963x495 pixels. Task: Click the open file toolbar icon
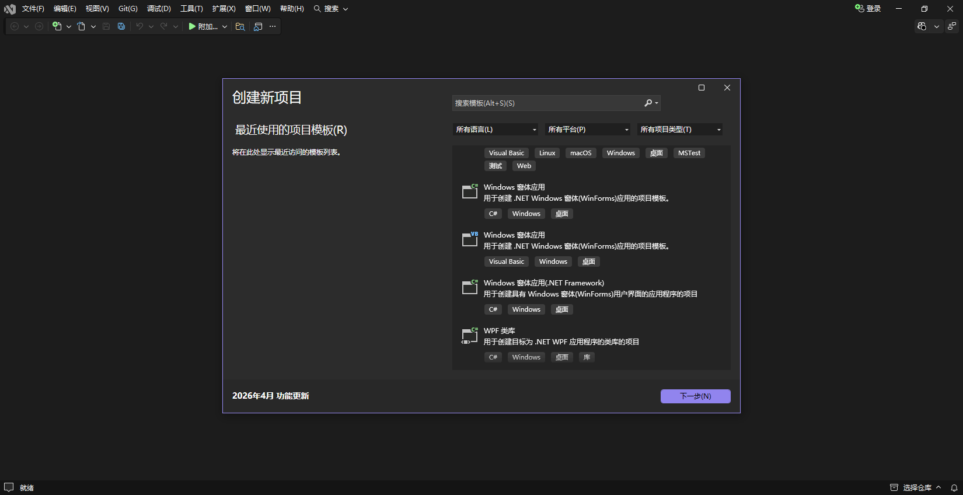(x=81, y=26)
